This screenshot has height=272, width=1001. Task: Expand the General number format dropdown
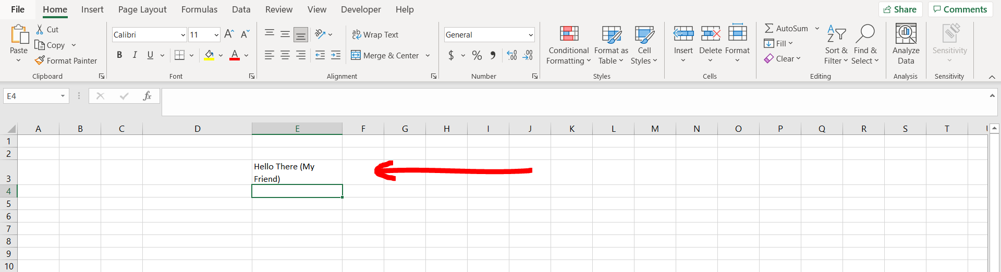(531, 35)
